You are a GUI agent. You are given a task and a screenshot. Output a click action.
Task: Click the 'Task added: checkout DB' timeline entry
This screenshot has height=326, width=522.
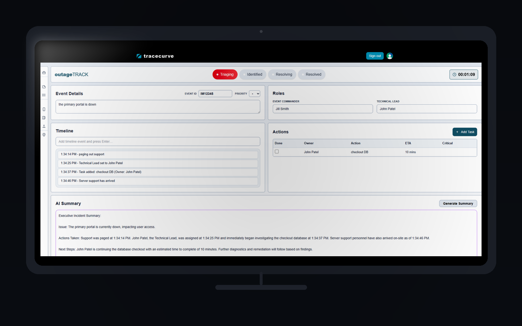coord(158,172)
